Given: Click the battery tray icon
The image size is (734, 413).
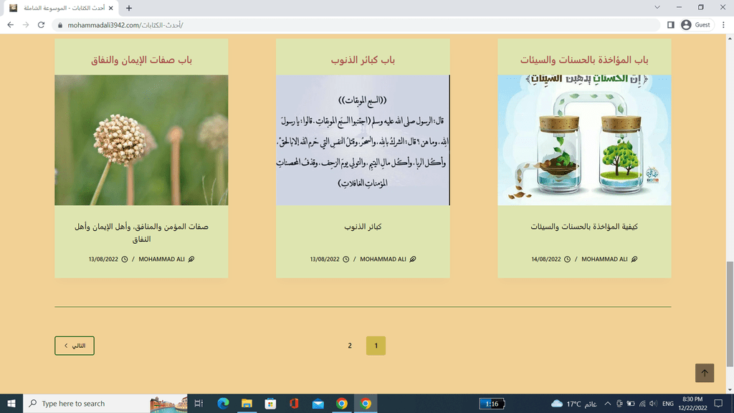Looking at the screenshot, I should 631,404.
